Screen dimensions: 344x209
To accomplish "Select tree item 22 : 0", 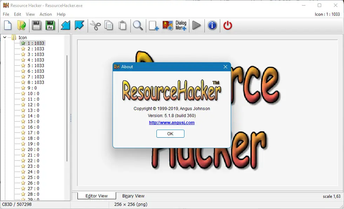I will [33, 161].
